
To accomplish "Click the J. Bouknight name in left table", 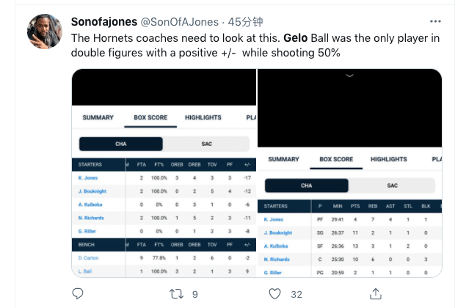I will pos(92,191).
